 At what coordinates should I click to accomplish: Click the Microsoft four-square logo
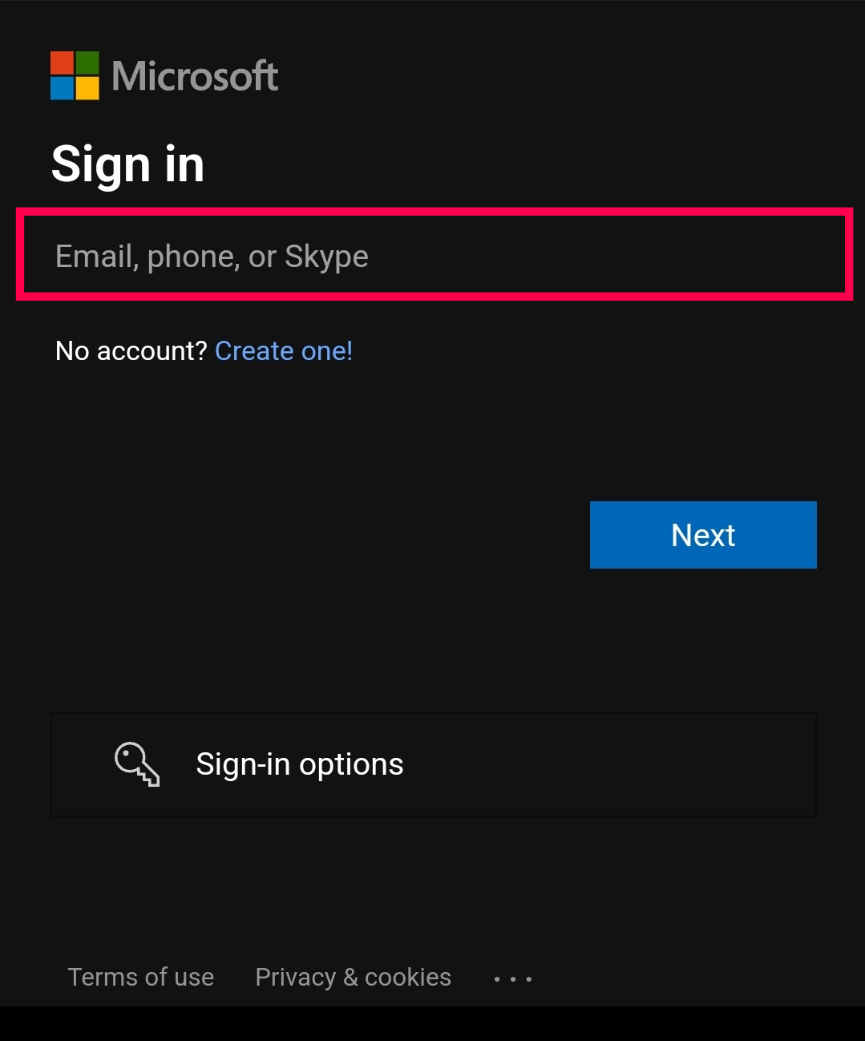coord(75,75)
